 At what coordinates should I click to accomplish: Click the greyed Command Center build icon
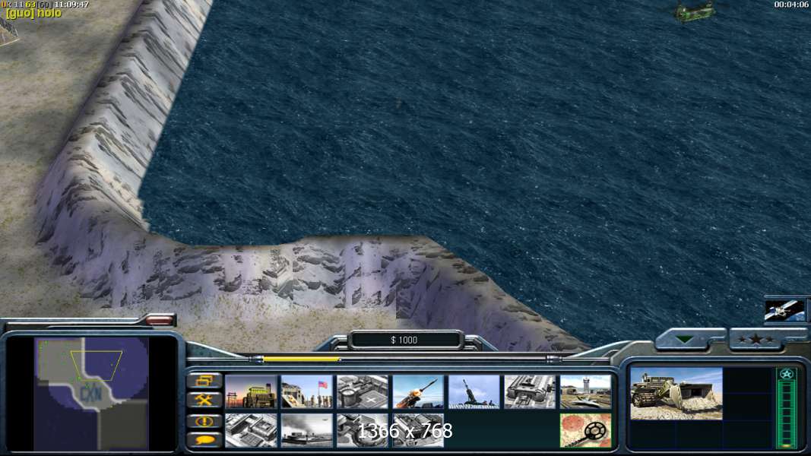click(x=419, y=429)
